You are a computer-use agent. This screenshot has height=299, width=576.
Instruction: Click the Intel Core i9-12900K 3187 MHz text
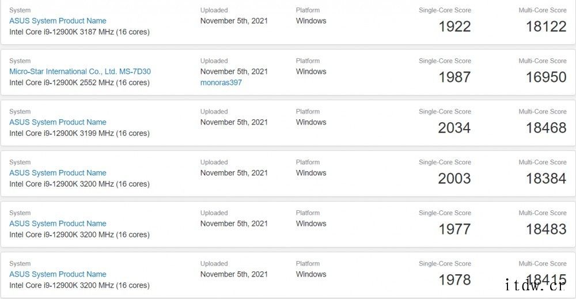pyautogui.click(x=79, y=32)
